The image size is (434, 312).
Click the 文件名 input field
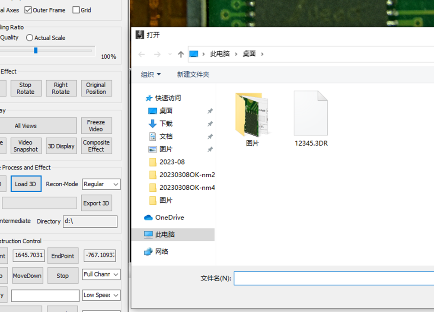(x=334, y=278)
